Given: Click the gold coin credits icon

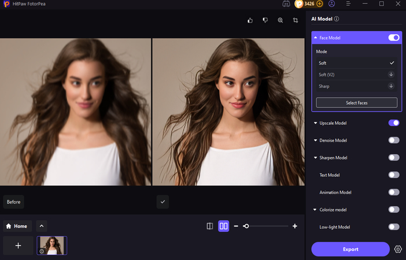Looking at the screenshot, I should pyautogui.click(x=299, y=4).
